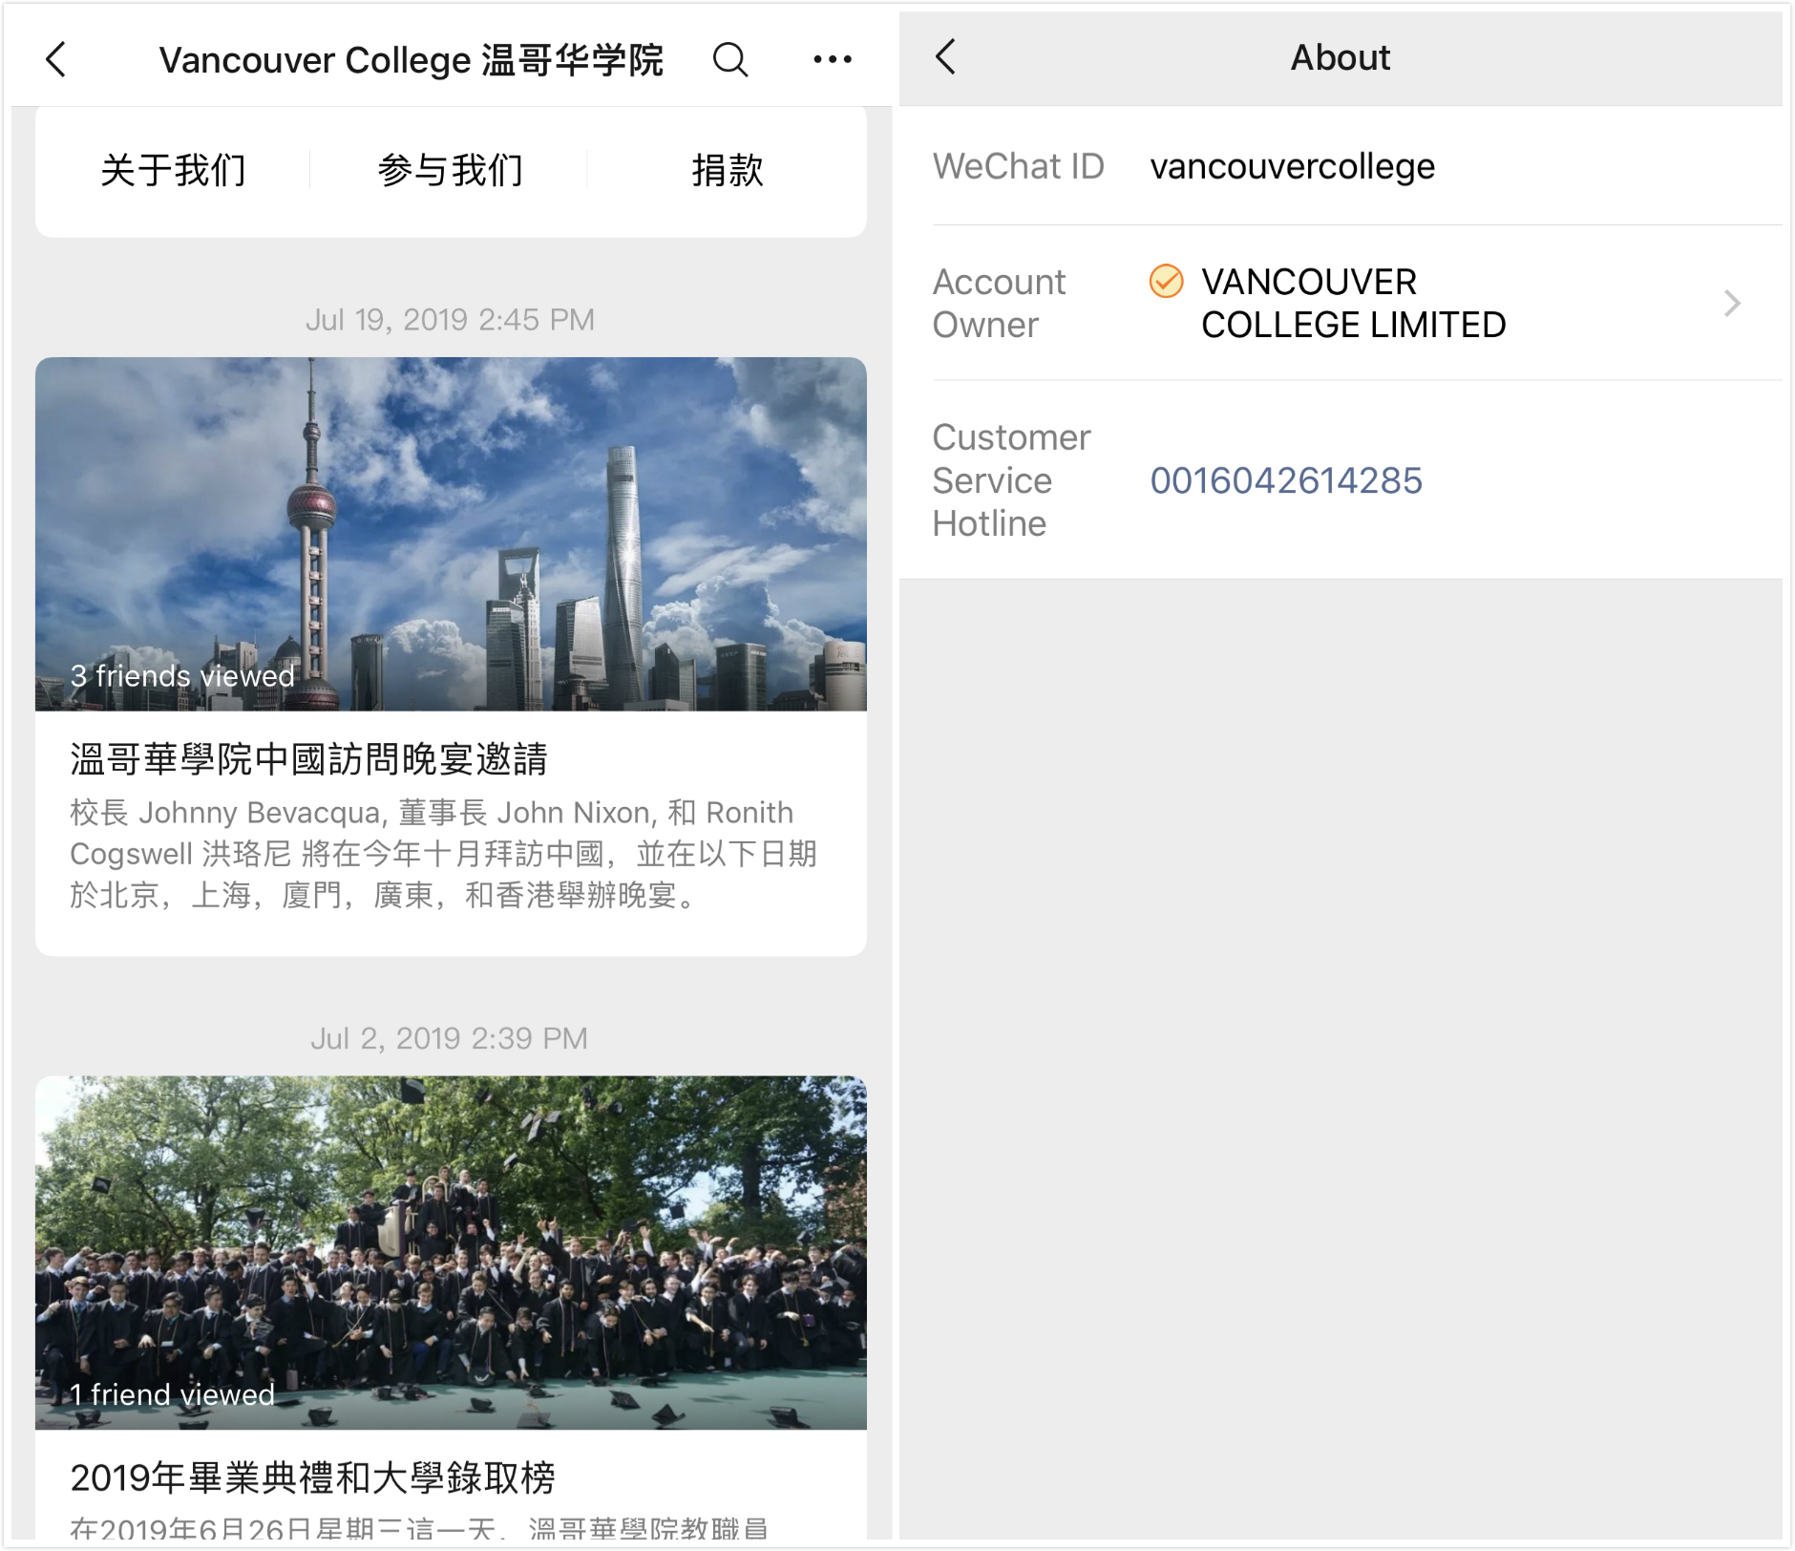Open the Shanghai skyline article image
1795x1551 pixels.
coord(451,534)
